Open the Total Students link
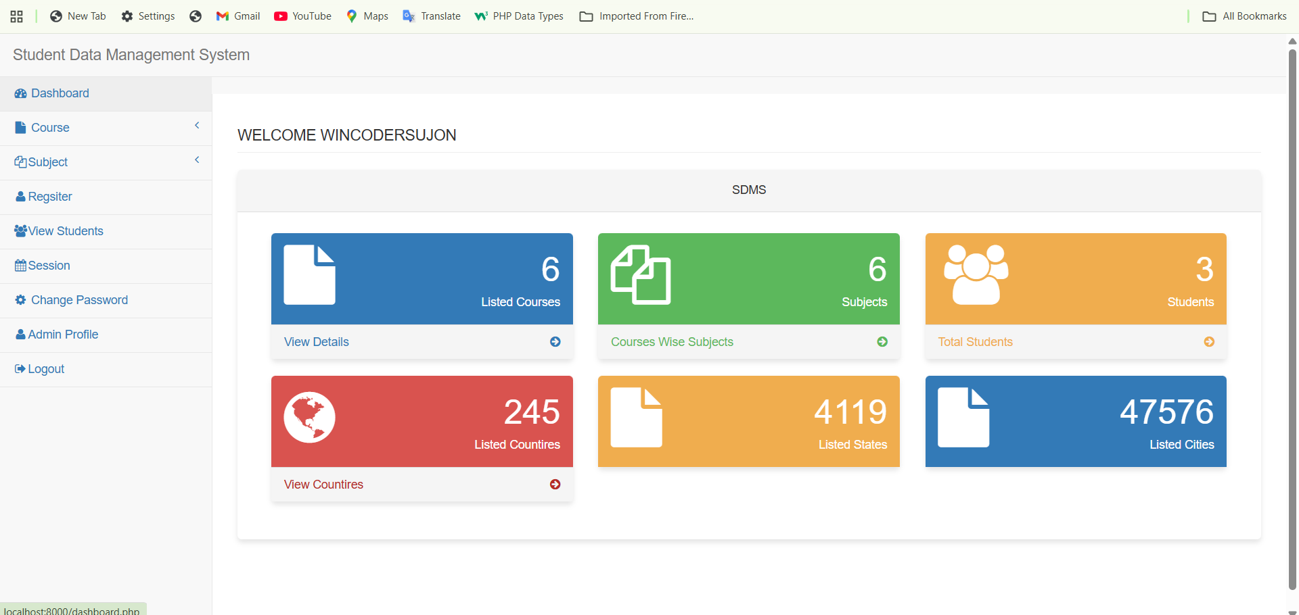This screenshot has height=615, width=1299. [x=975, y=342]
